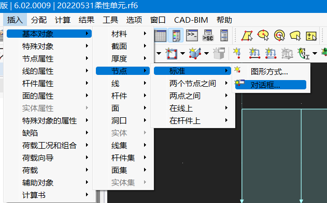Image resolution: width=327 pixels, height=203 pixels.
Task: Click the new solid blue box icon
Action: coord(195,54)
